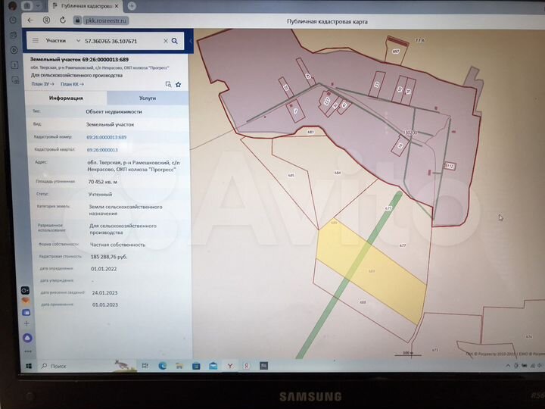
Task: Select Земельный участок type value
Action: tap(110, 124)
